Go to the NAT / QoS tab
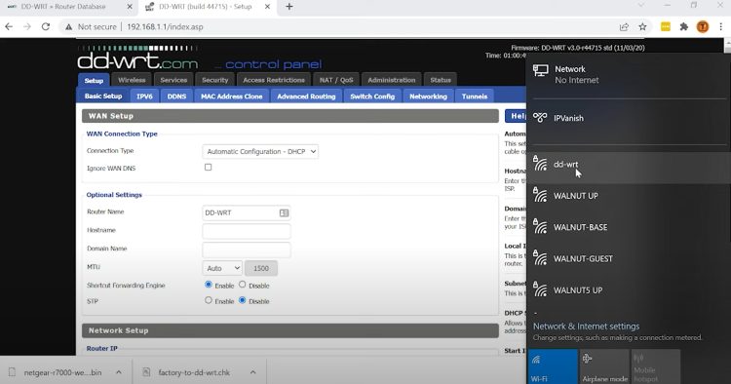 (336, 80)
